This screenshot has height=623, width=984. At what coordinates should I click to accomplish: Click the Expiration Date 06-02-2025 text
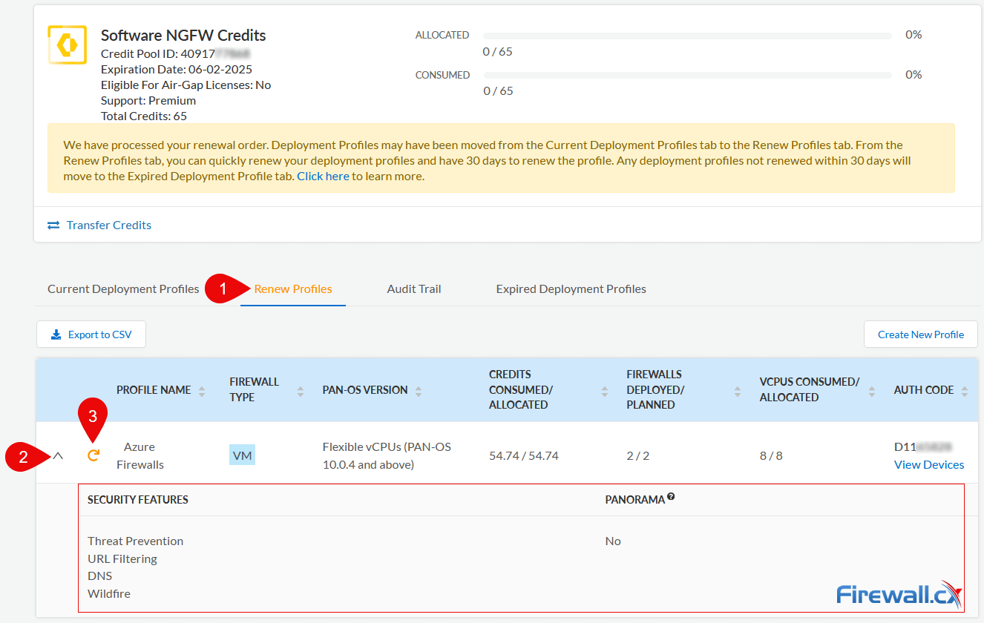[x=177, y=70]
